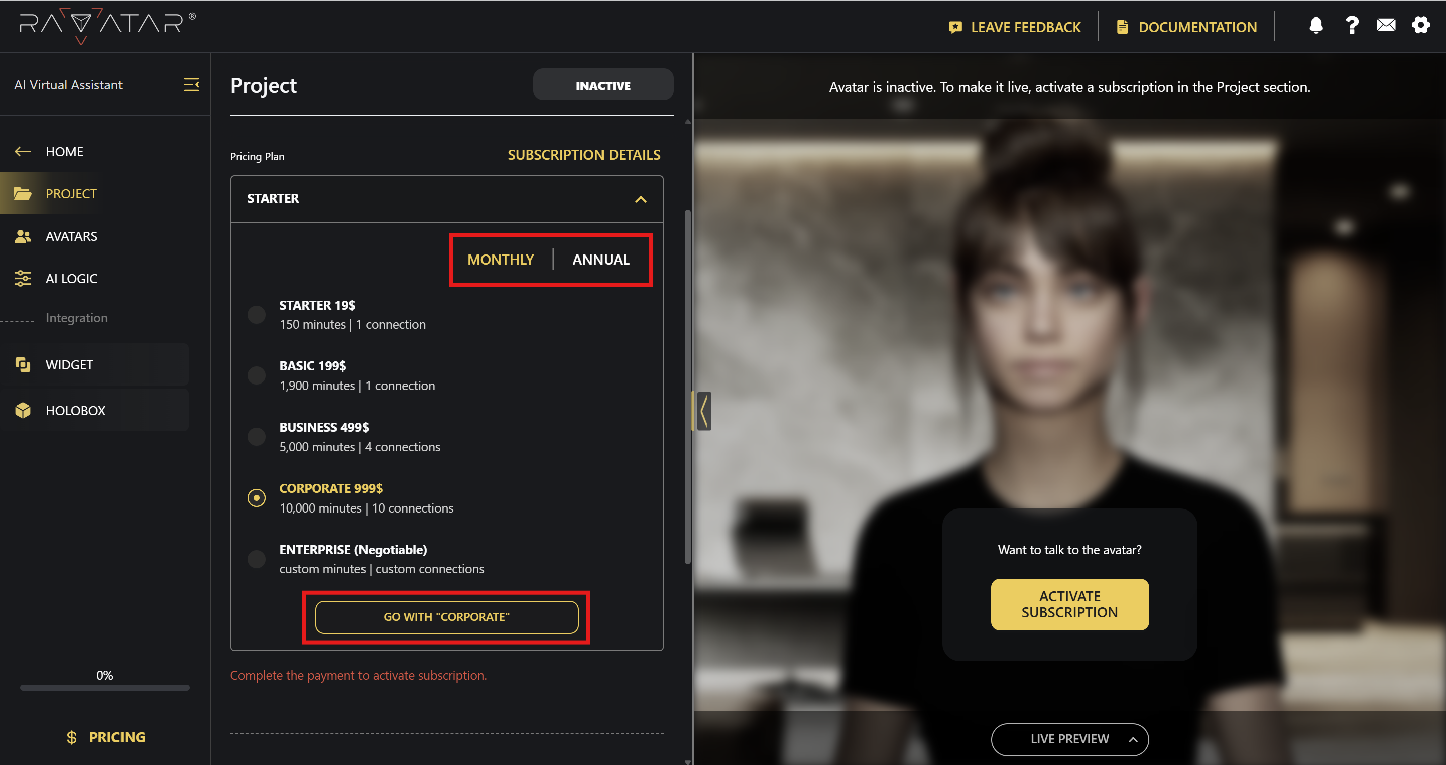This screenshot has width=1446, height=765.
Task: Open the Project section via folder icon
Action: pos(23,193)
